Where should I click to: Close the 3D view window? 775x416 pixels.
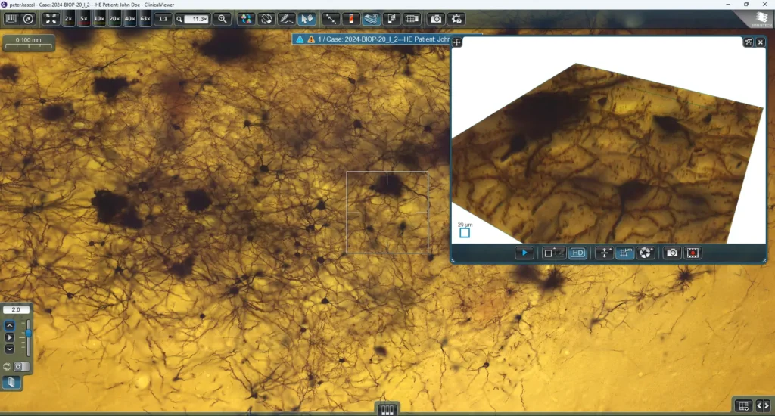pos(761,42)
